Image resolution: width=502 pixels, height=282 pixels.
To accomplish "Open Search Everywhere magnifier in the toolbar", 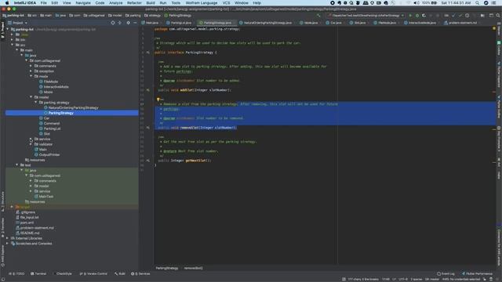I will point(498,16).
